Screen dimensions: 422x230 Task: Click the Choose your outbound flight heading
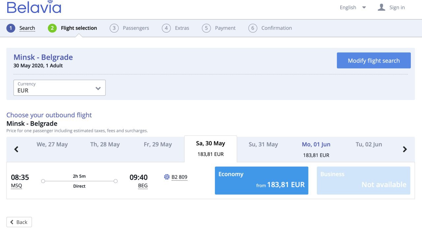point(49,115)
